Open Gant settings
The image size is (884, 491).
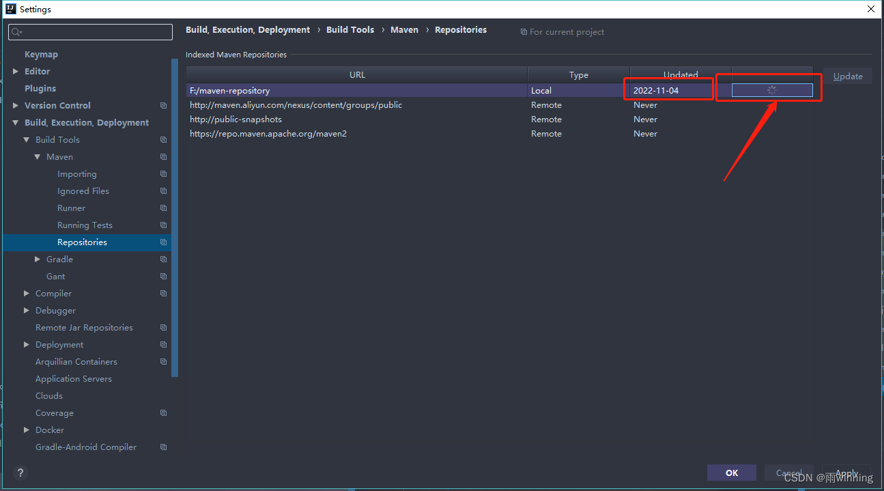pyautogui.click(x=56, y=277)
